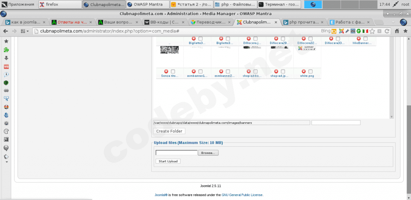Tick the checkbox for DiNocera32...

(x=311, y=39)
